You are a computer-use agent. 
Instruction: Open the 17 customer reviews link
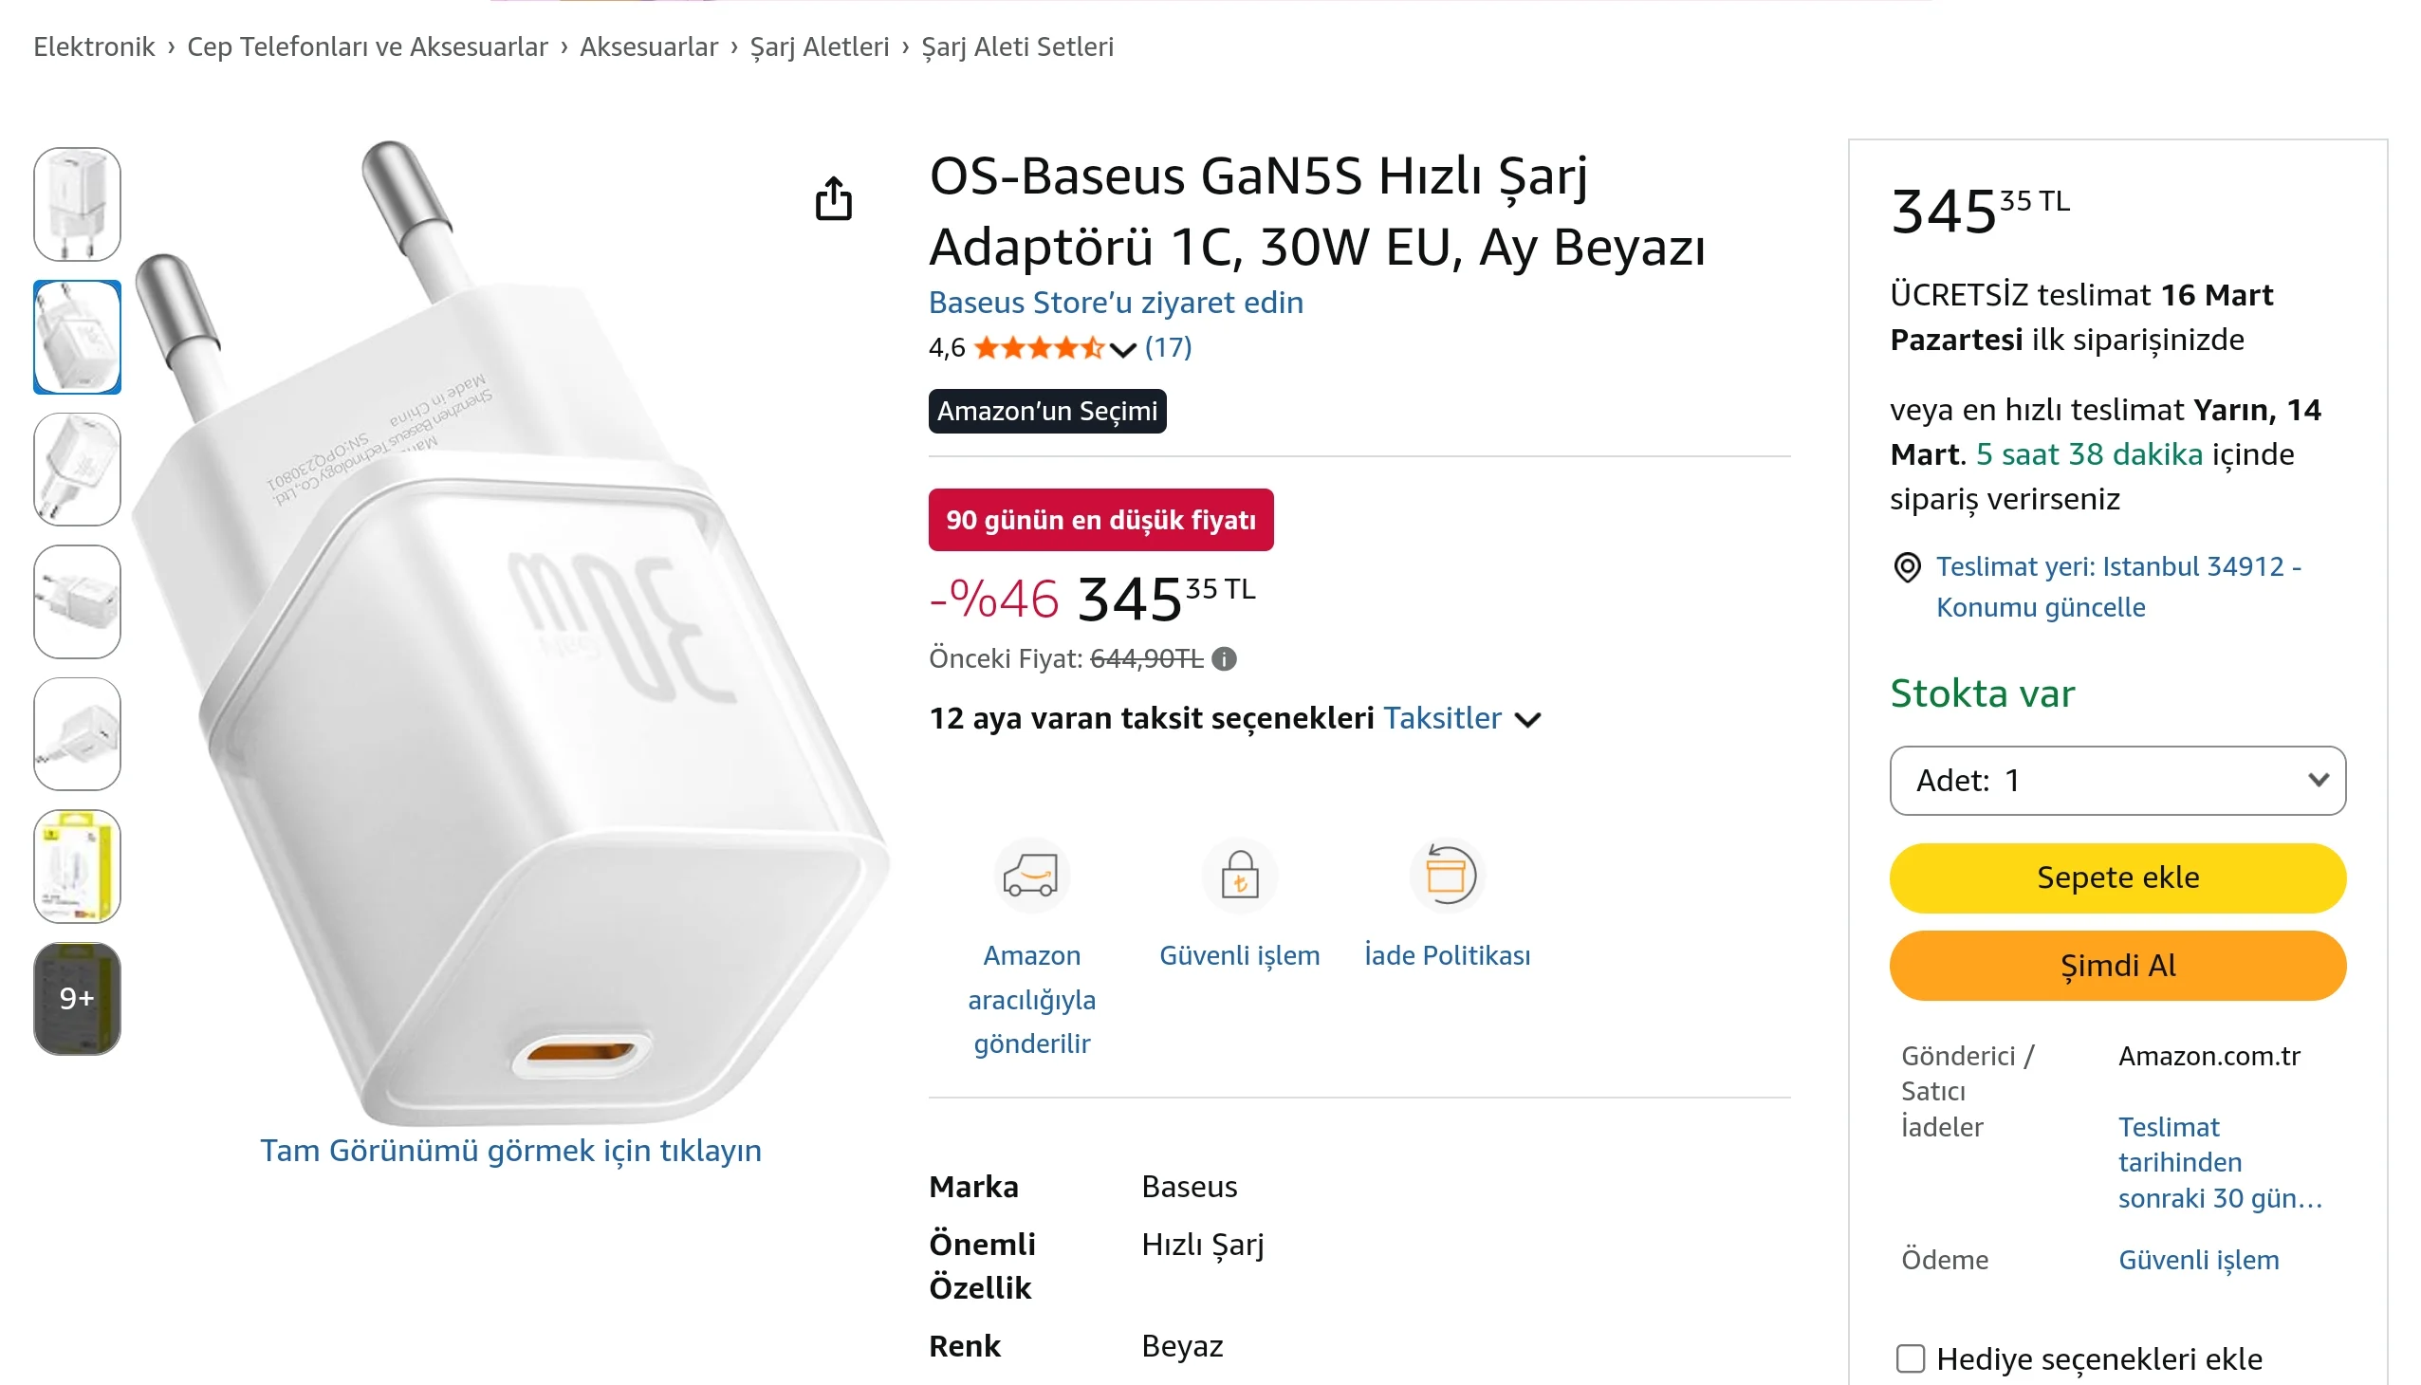[1168, 347]
